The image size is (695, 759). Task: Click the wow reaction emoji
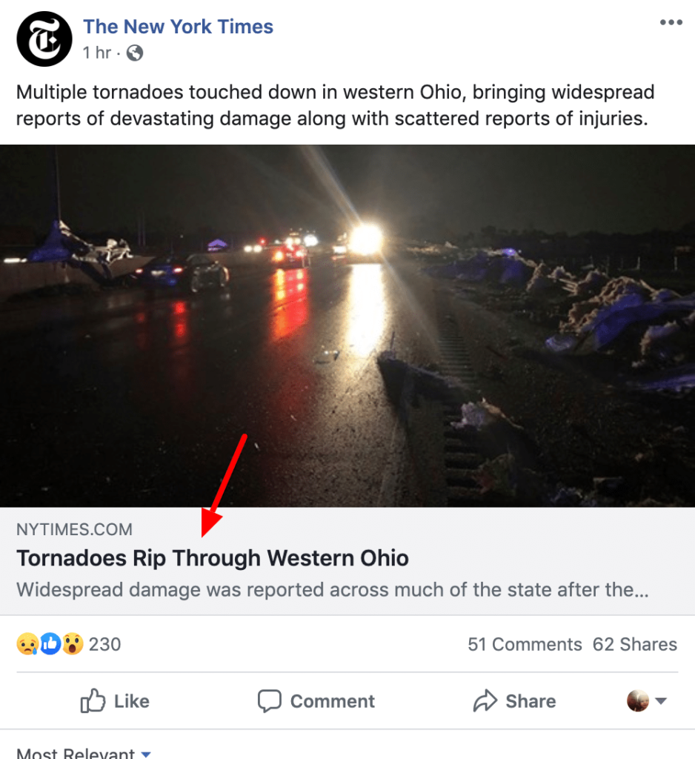(72, 644)
